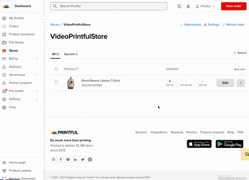Image resolution: width=249 pixels, height=180 pixels.
Task: Open Orders list icon in sidebar
Action: (x=4, y=27)
